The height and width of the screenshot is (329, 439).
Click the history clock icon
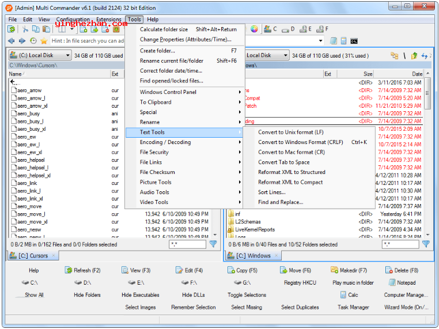click(x=33, y=41)
